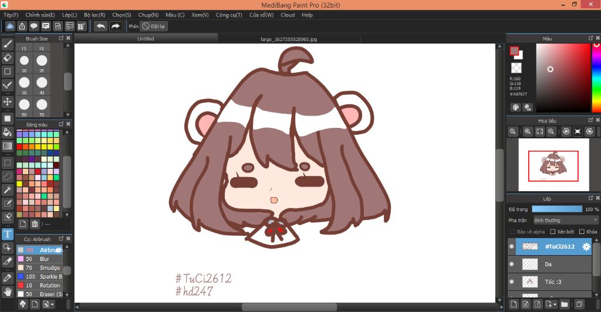This screenshot has width=601, height=312.
Task: Pop out the Hoa tiêu navigator panel
Action: tap(590, 120)
